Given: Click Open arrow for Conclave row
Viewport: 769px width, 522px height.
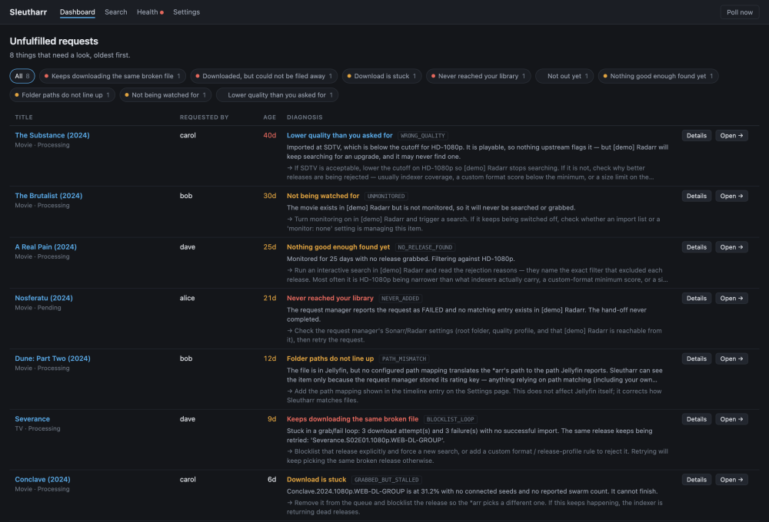Looking at the screenshot, I should 731,480.
